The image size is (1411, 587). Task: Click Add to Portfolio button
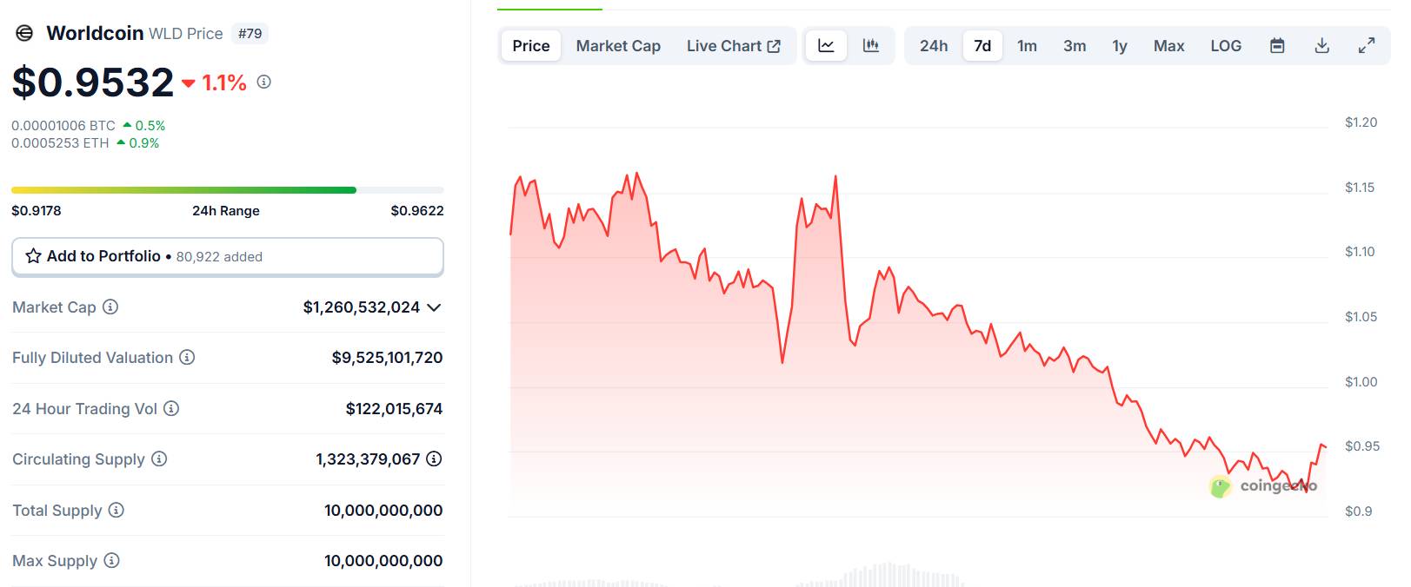tap(228, 256)
